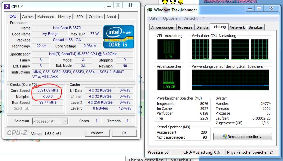The width and height of the screenshot is (283, 161).
Task: Click the Thema erstellen button
Action: pos(146,159)
